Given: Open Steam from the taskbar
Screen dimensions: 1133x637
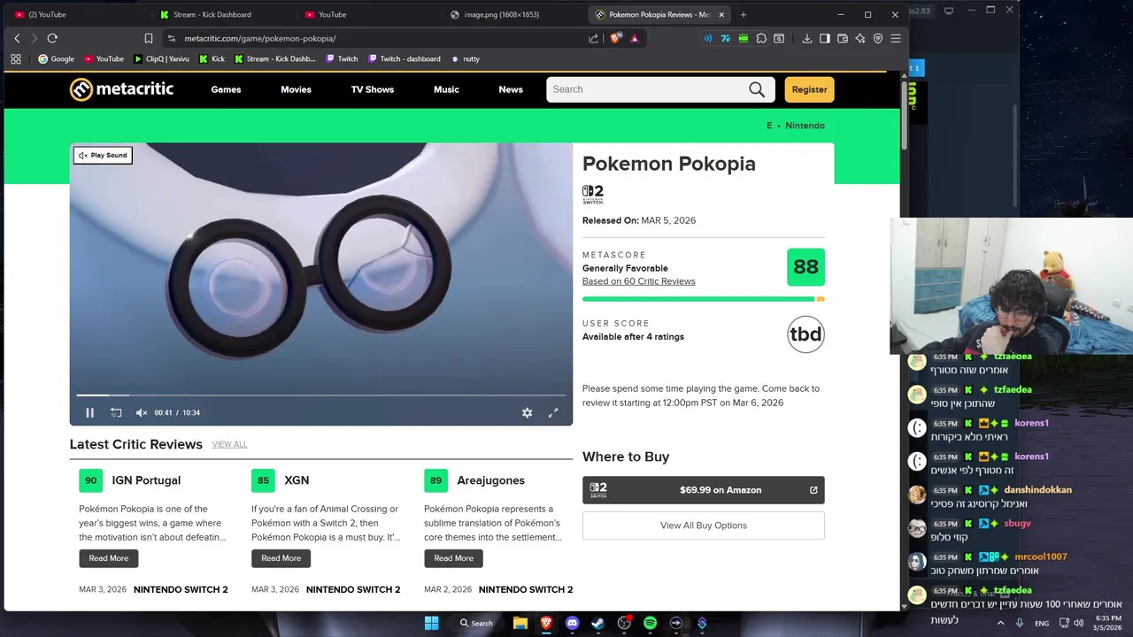Looking at the screenshot, I should coord(598,623).
